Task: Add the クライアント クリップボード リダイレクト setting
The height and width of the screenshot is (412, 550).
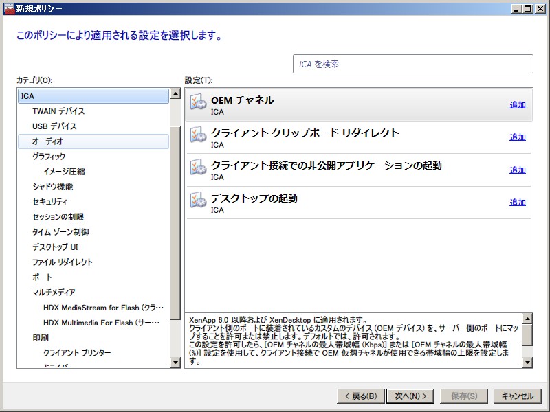Action: pos(517,137)
